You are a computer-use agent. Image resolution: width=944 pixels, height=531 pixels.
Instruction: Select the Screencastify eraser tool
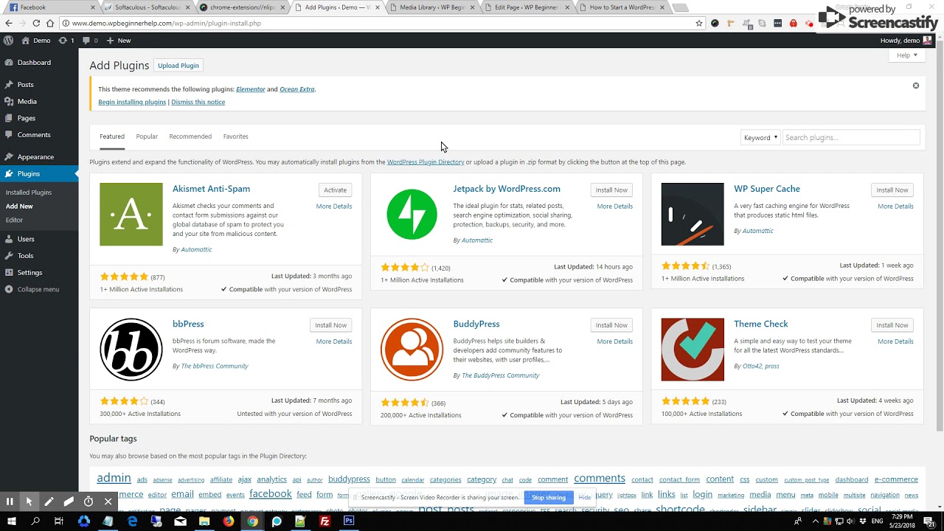click(x=69, y=502)
